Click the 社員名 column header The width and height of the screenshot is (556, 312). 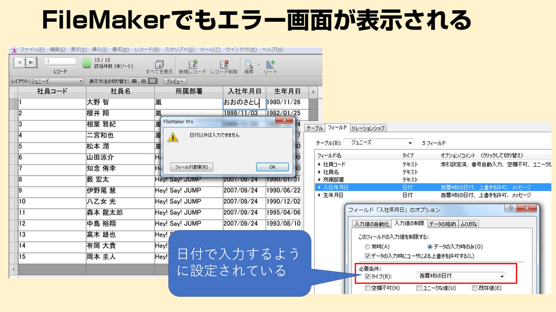click(x=120, y=92)
